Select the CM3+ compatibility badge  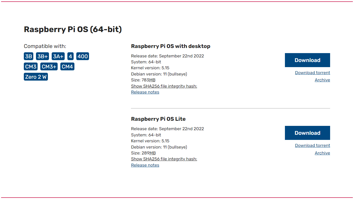[49, 67]
